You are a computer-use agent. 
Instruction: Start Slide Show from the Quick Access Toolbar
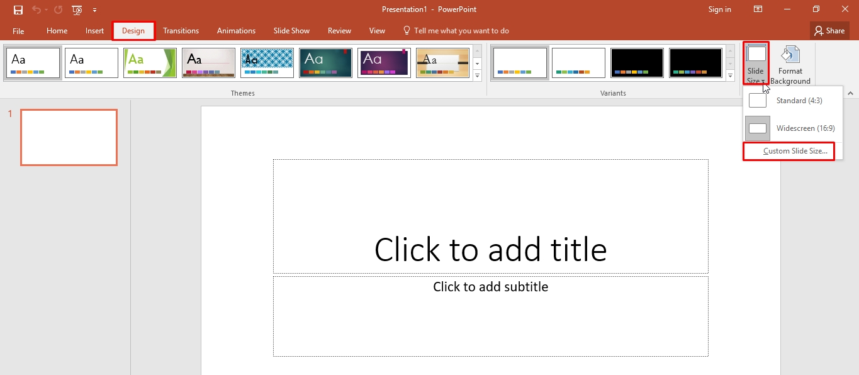[x=76, y=9]
